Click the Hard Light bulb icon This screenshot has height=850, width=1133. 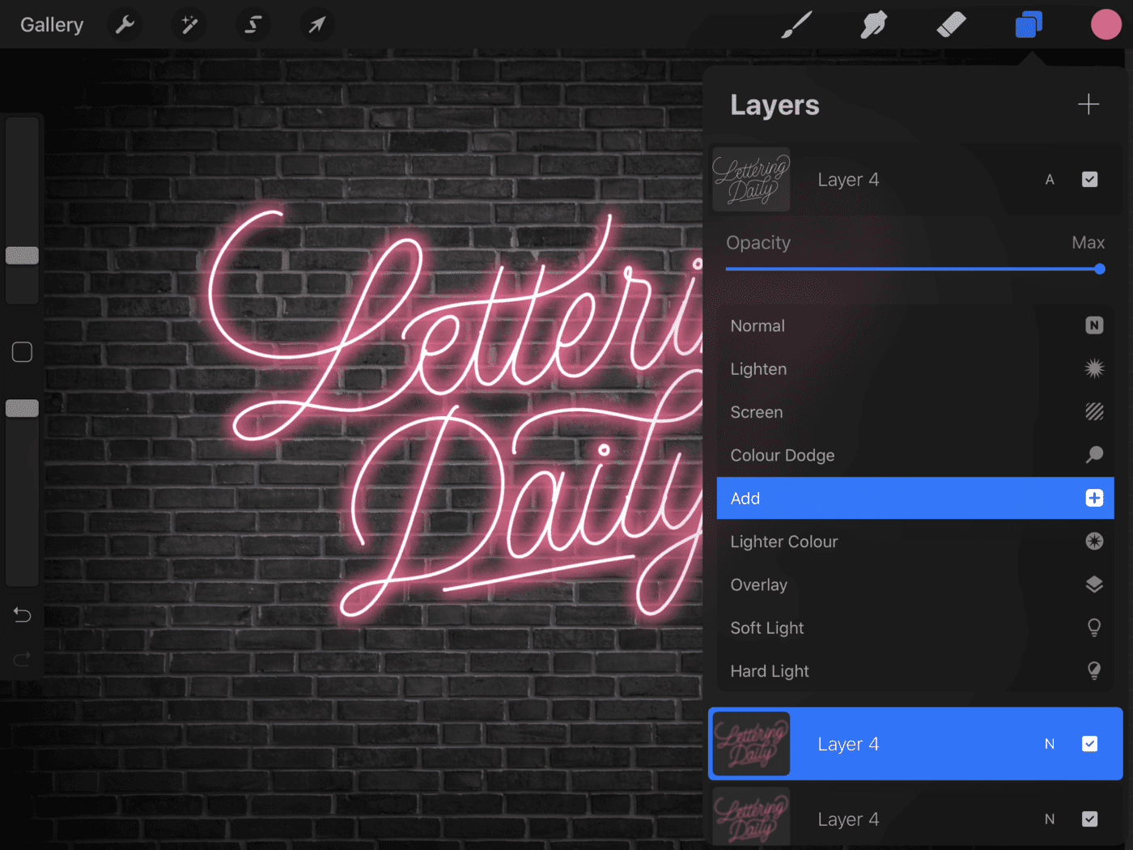click(x=1094, y=670)
